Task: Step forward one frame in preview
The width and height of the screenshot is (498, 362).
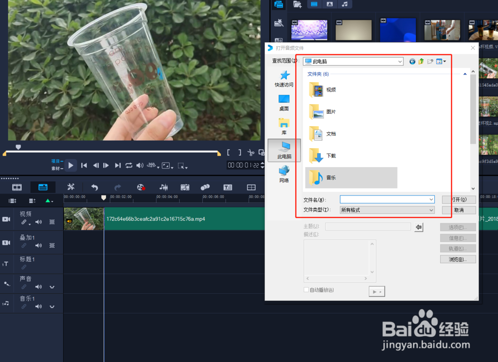Action: pyautogui.click(x=106, y=166)
